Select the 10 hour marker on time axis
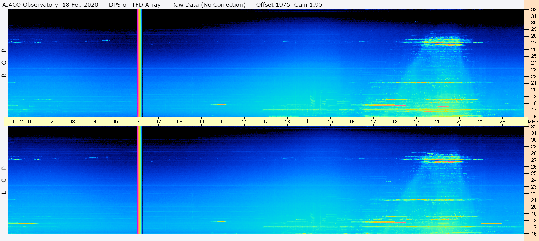The image size is (539, 241). tap(223, 122)
